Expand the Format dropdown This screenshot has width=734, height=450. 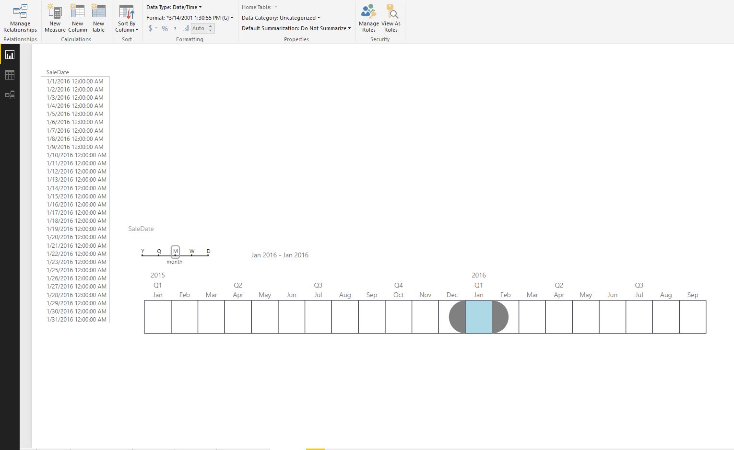coord(189,18)
